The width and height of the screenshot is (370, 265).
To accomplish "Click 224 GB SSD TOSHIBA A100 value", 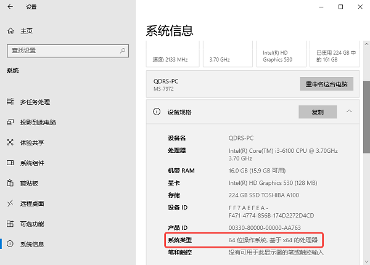I will click(263, 195).
